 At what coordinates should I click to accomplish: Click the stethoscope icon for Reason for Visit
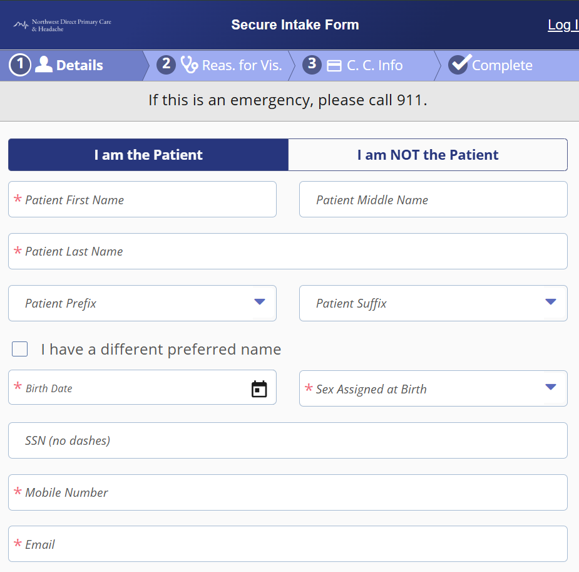pyautogui.click(x=189, y=65)
